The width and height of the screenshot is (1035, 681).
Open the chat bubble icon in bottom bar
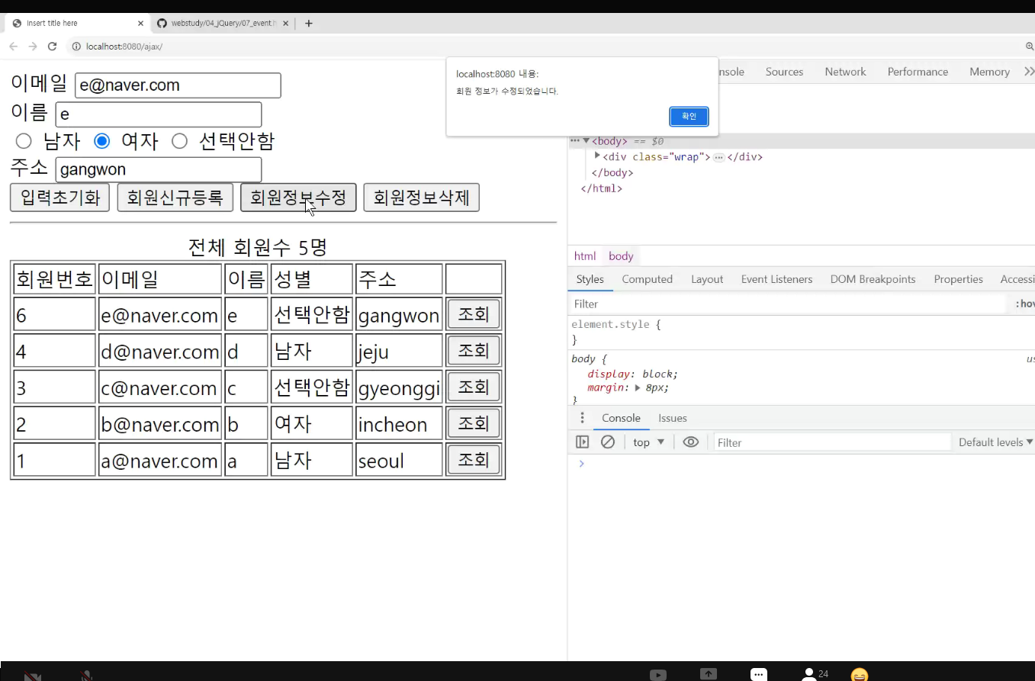(758, 675)
